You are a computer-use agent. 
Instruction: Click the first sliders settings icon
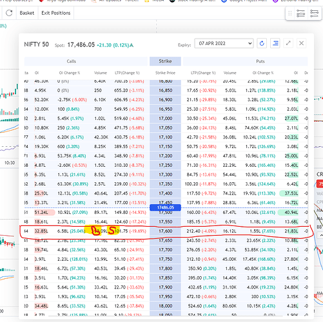click(x=300, y=14)
